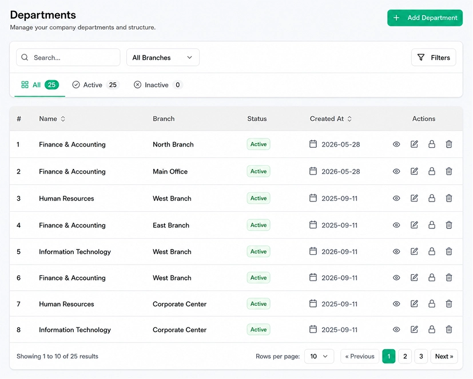
Task: Delete row 4 East Branch department
Action: (x=449, y=225)
